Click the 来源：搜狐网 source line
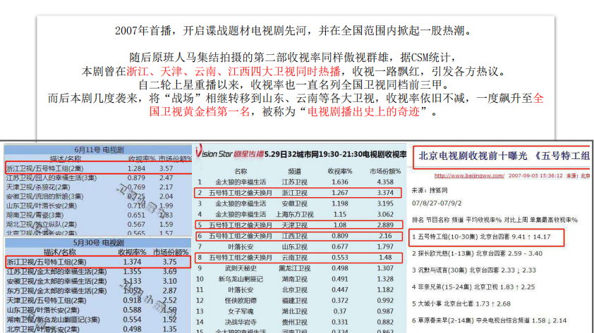Image resolution: width=594 pixels, height=333 pixels. point(431,190)
